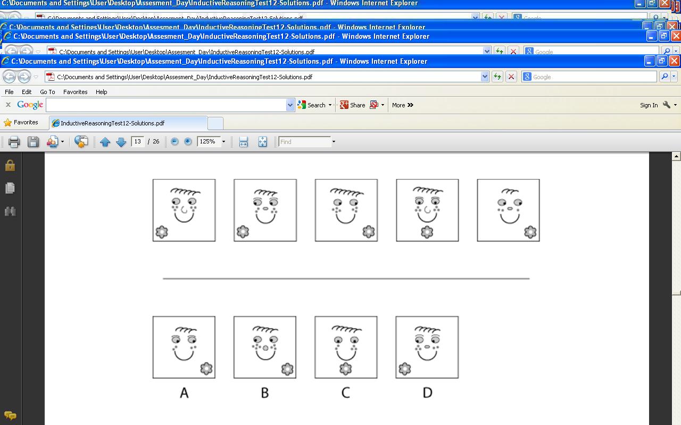Screen dimensions: 681x425
Task: Zoom out with the minus button
Action: 175,142
